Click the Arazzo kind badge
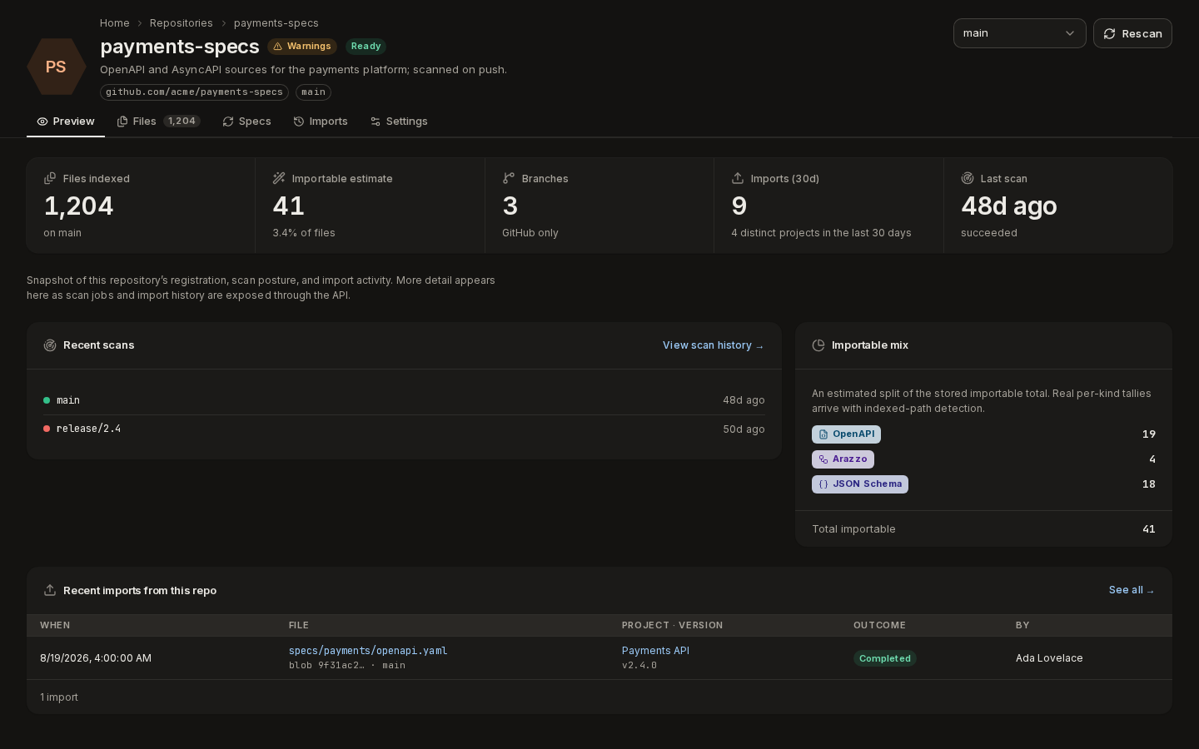This screenshot has width=1199, height=749. coord(843,459)
